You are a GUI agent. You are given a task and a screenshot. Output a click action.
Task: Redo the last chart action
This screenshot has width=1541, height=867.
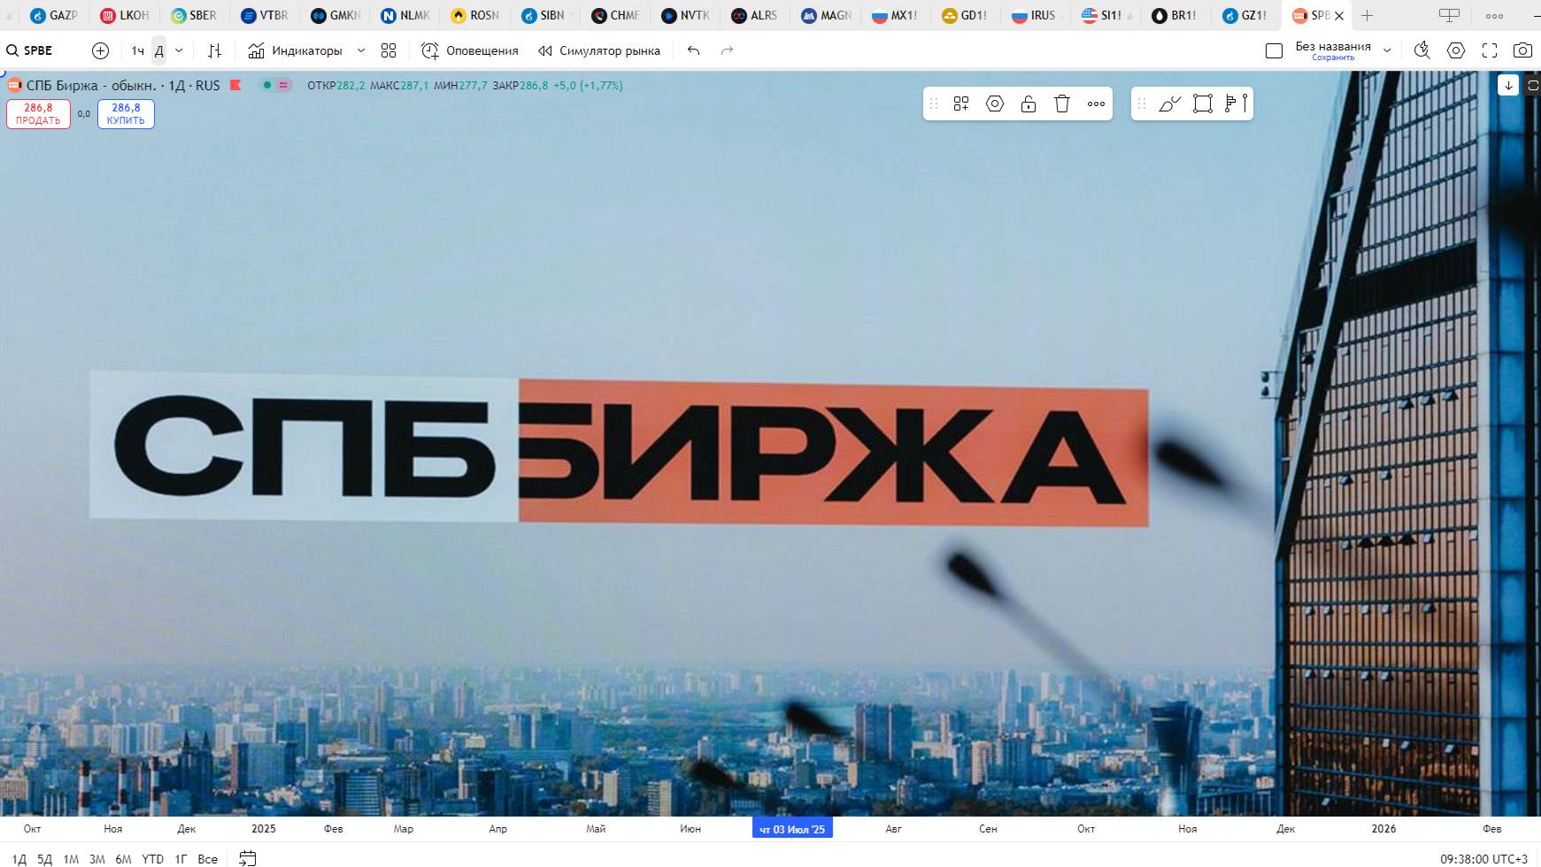(728, 50)
